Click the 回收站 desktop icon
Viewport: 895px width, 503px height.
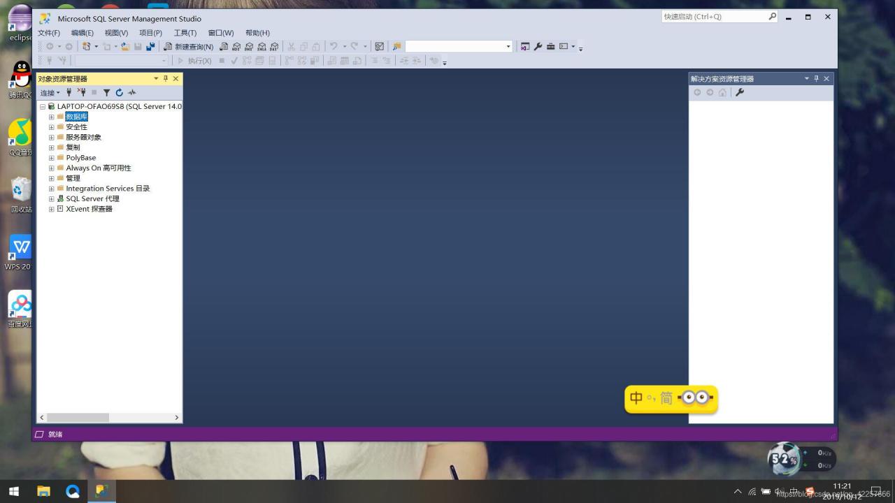click(21, 195)
